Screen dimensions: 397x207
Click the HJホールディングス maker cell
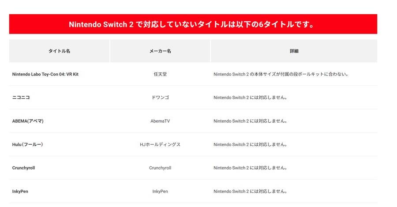tap(160, 144)
